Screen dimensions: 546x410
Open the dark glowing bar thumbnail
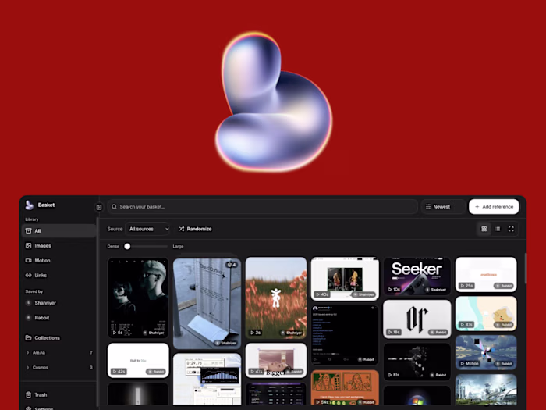(138, 394)
